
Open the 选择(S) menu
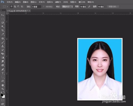pyautogui.click(x=50, y=2)
